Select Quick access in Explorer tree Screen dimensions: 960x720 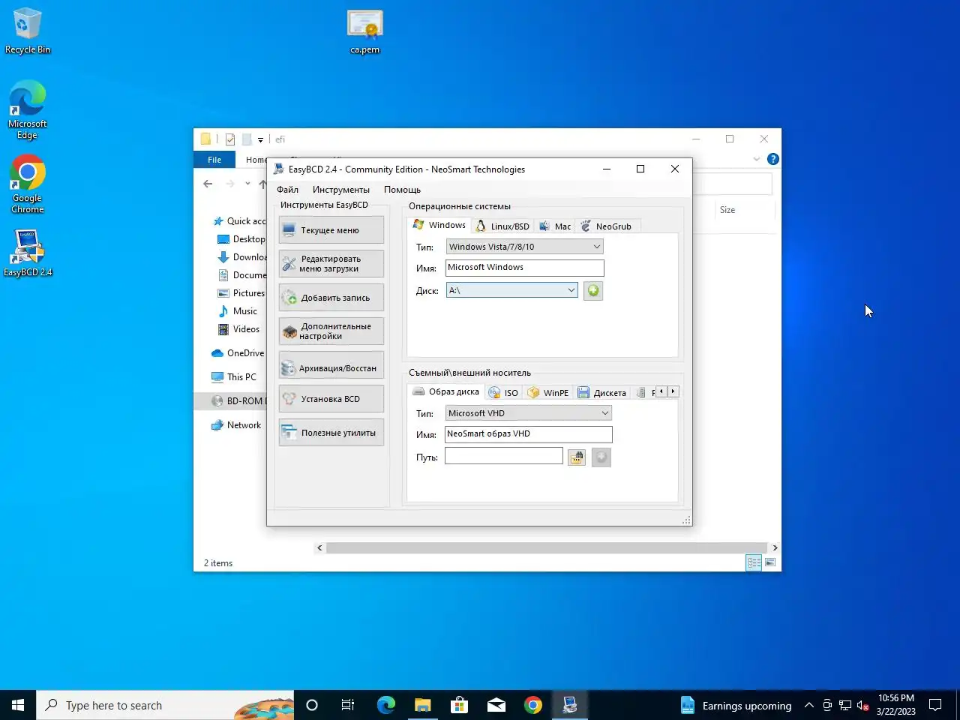239,221
